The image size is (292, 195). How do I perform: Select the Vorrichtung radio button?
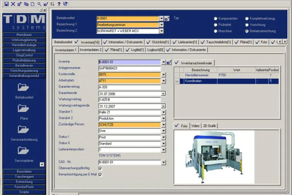pos(247,25)
